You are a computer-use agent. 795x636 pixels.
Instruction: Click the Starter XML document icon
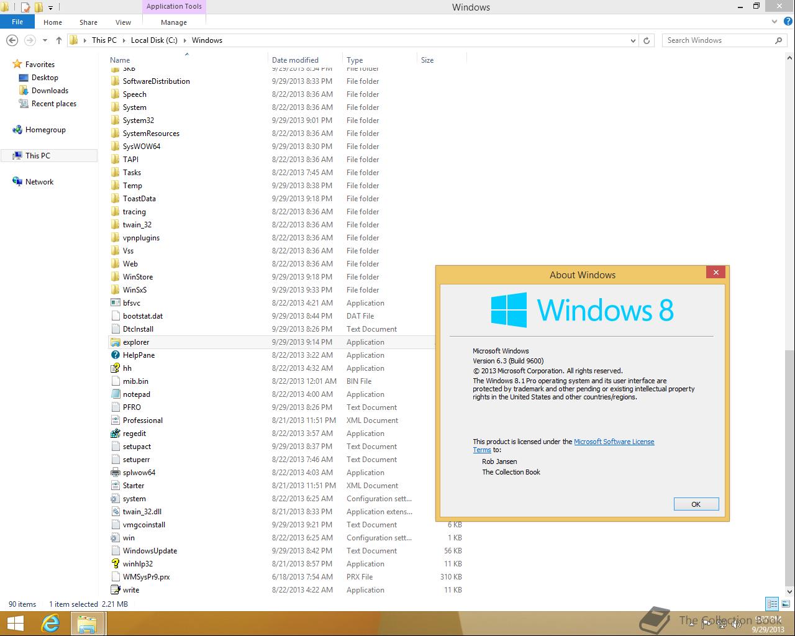tap(115, 486)
